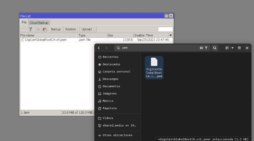Click the copy icon in File List toolbar

[38, 29]
